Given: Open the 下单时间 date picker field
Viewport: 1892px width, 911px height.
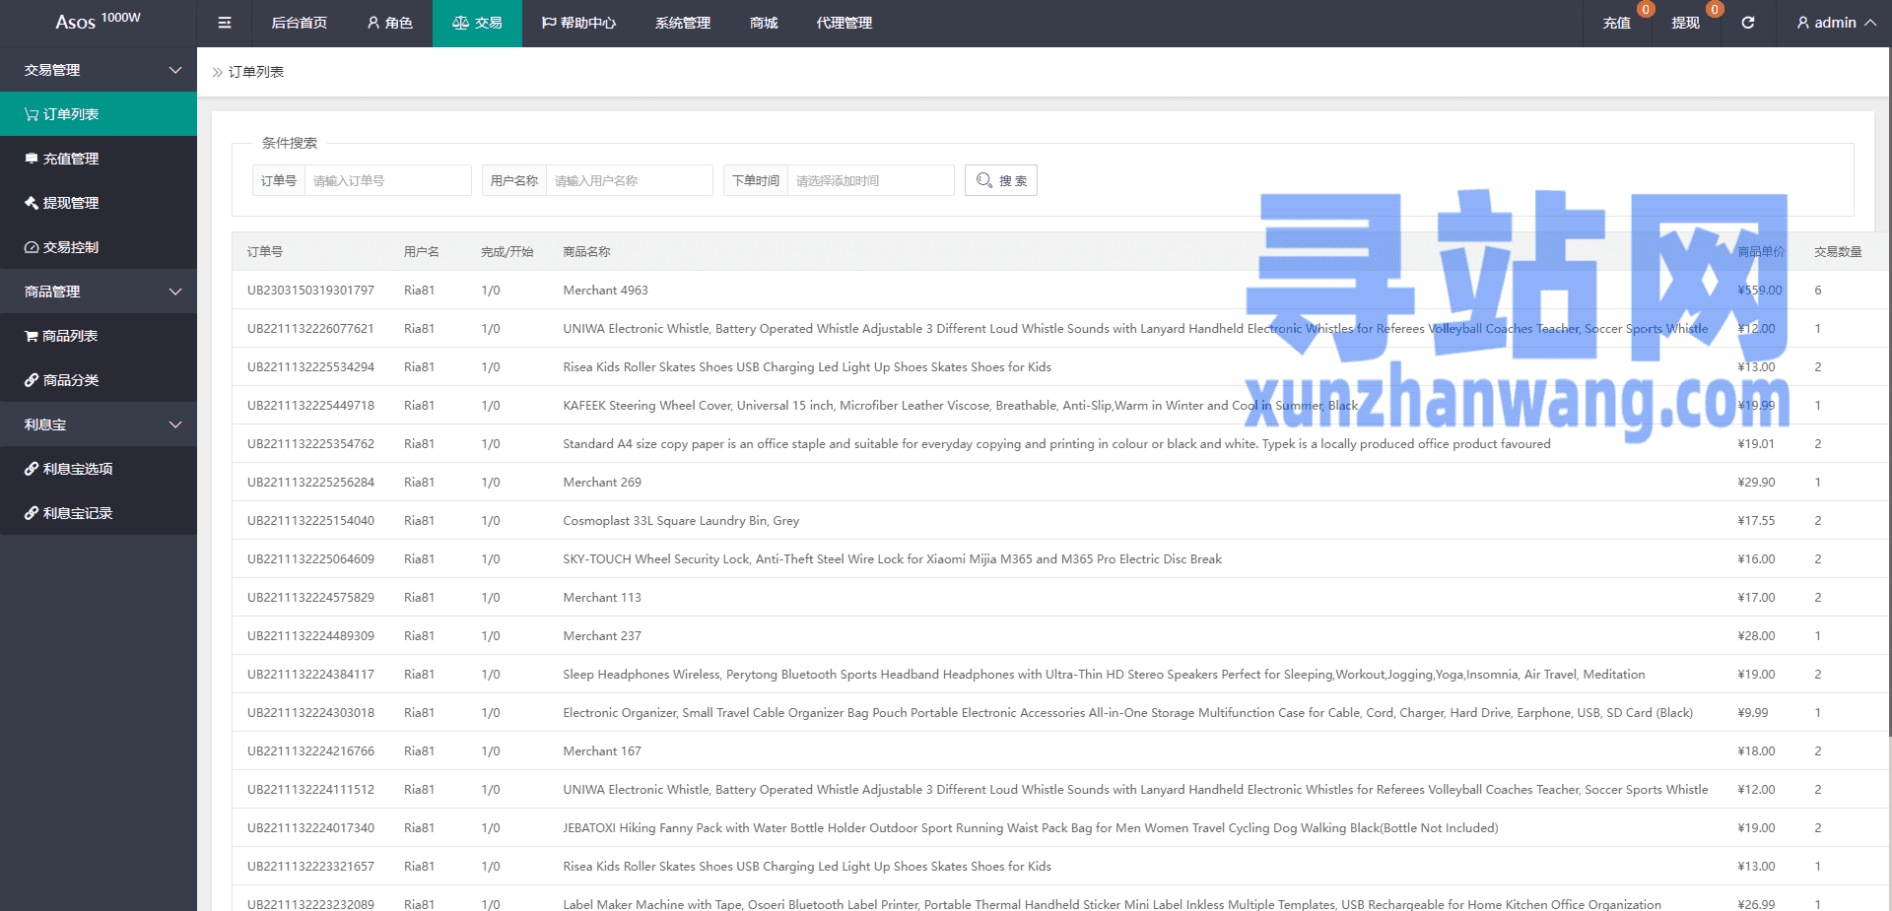Looking at the screenshot, I should pyautogui.click(x=870, y=180).
